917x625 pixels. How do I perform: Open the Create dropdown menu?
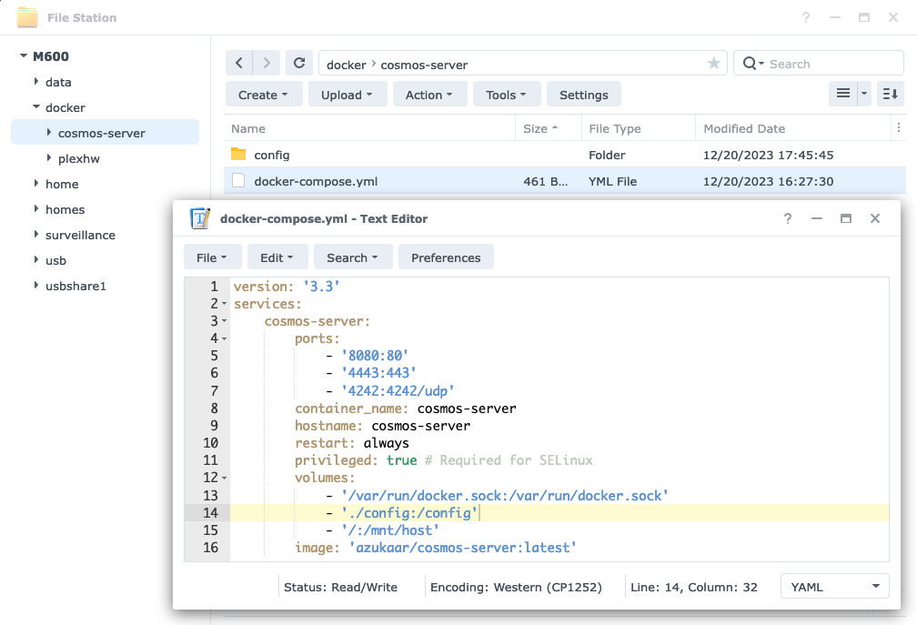tap(263, 95)
